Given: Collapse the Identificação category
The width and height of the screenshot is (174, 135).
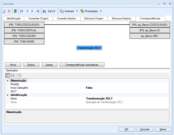Looking at the screenshot, I should [7, 95].
